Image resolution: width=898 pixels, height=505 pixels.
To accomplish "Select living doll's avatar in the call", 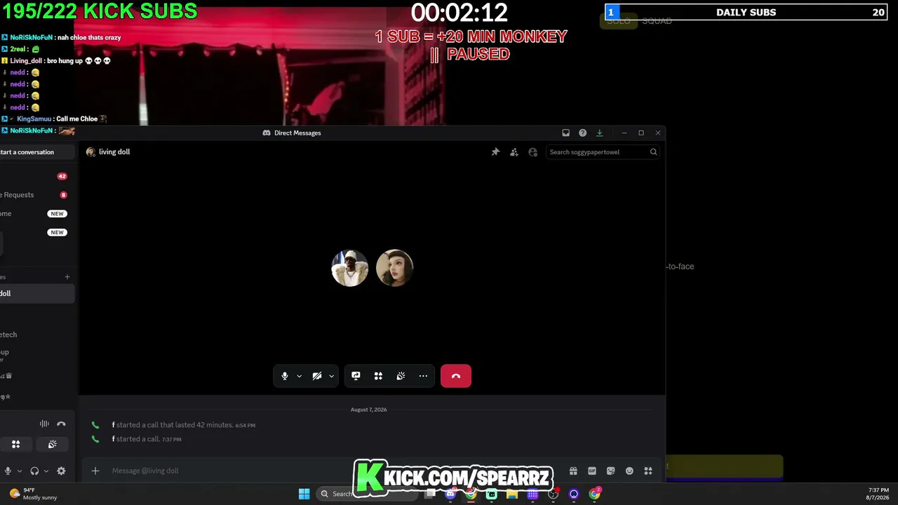I will tap(394, 267).
